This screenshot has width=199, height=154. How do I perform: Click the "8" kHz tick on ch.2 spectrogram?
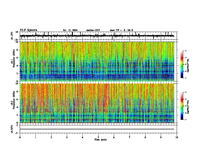(17, 92)
